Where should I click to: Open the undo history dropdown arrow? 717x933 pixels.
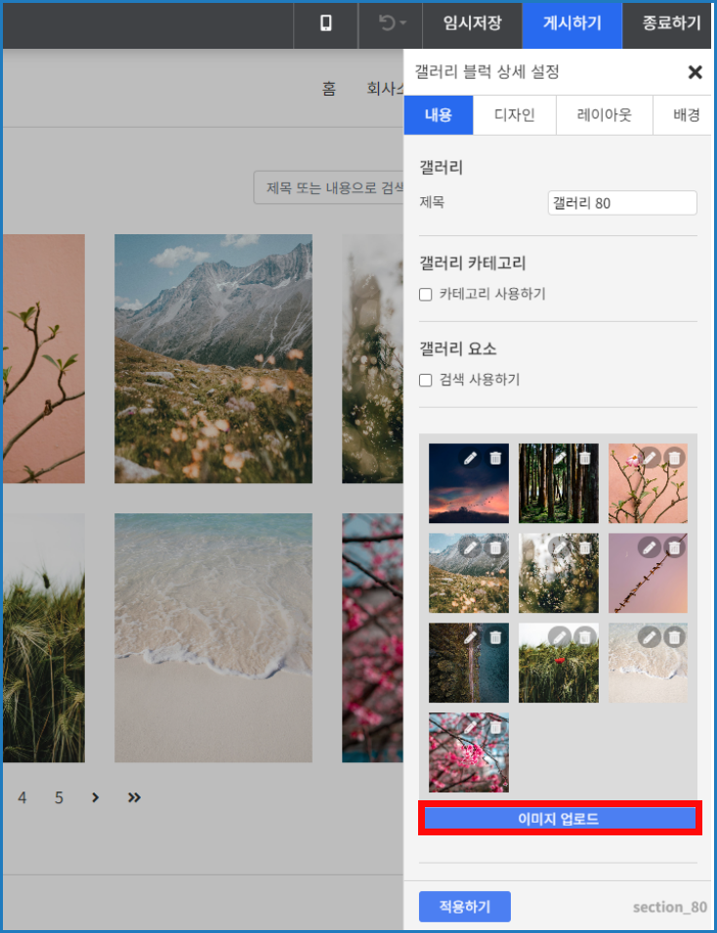[x=403, y=23]
